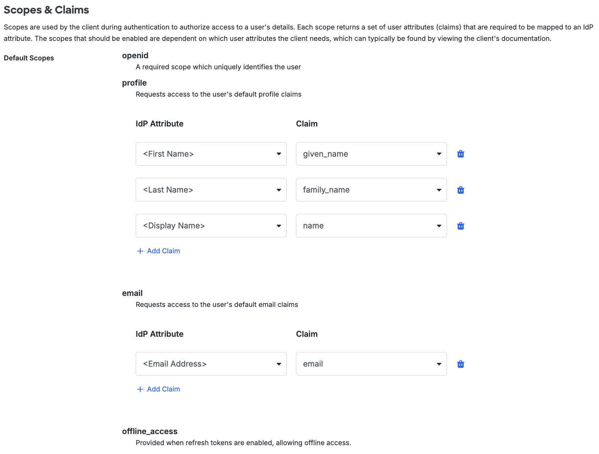
Task: Select the offline_access scope label
Action: (150, 431)
